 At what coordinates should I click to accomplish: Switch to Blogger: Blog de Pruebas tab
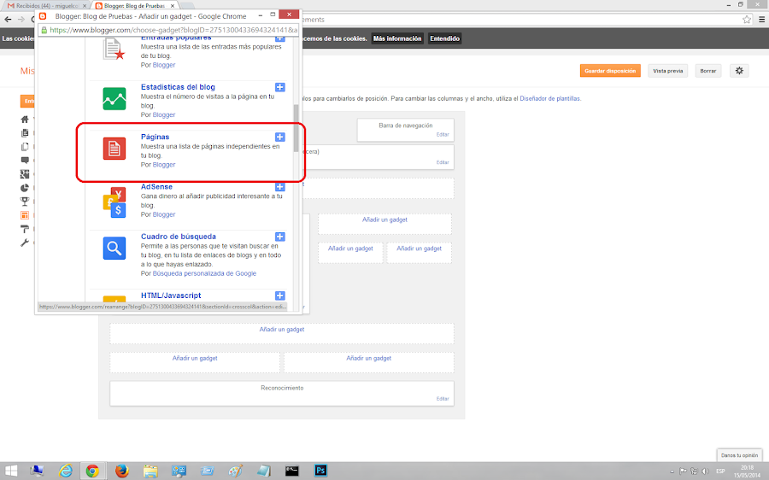tap(135, 6)
